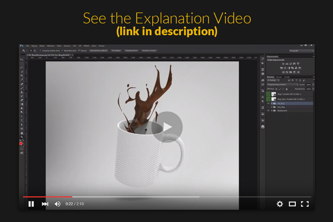The width and height of the screenshot is (333, 222).
Task: Hide the Background layer group
Action: (x=268, y=110)
